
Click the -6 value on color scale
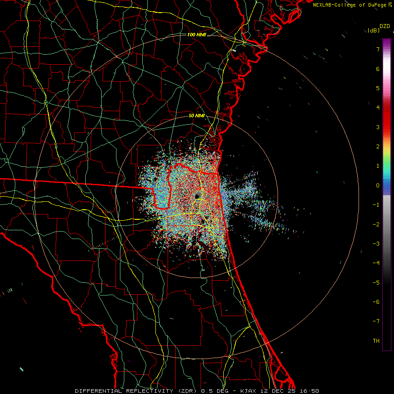coord(376,302)
